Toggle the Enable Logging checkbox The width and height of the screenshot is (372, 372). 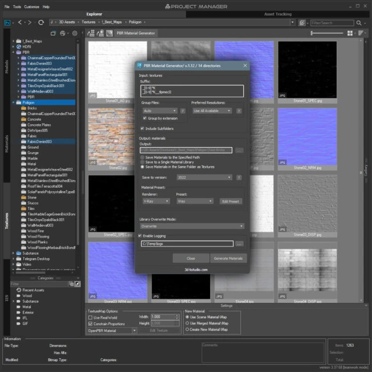click(x=140, y=236)
